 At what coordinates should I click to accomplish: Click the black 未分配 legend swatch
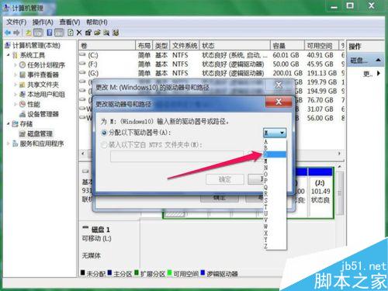click(83, 272)
